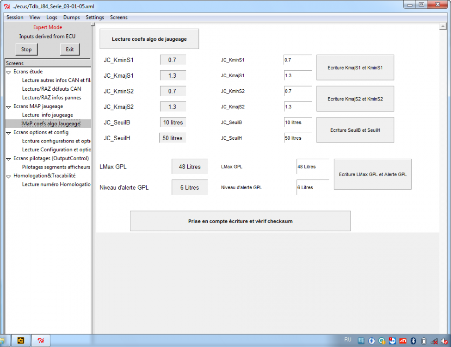Focus the editable JC_SeuilB input field

click(298, 122)
